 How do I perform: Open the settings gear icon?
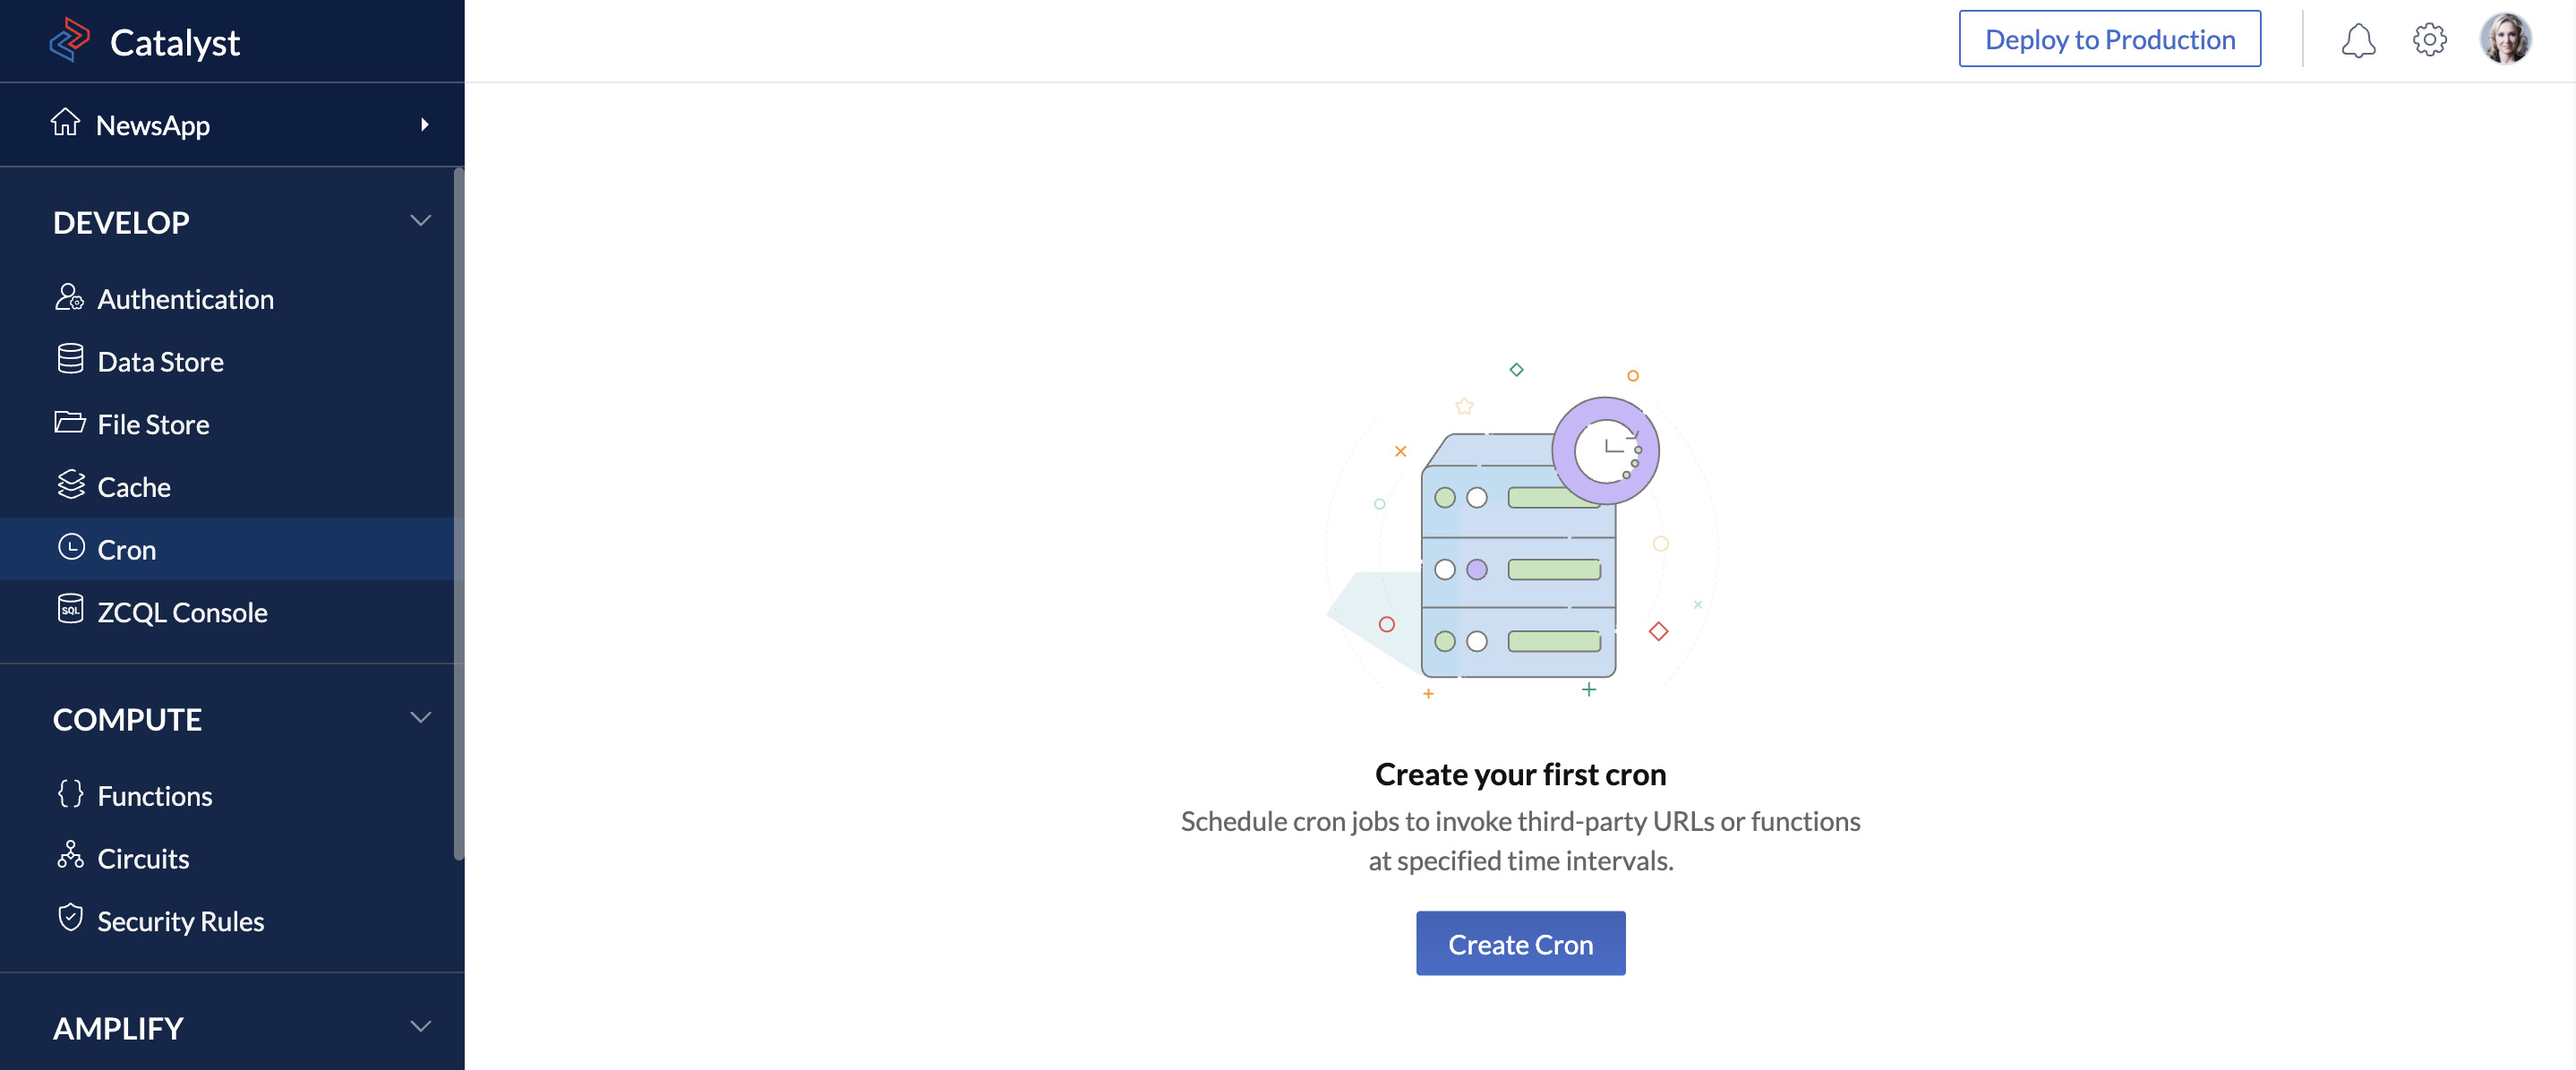2429,40
